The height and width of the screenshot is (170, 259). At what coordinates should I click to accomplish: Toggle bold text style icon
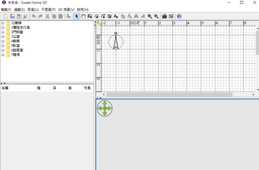(x=136, y=16)
